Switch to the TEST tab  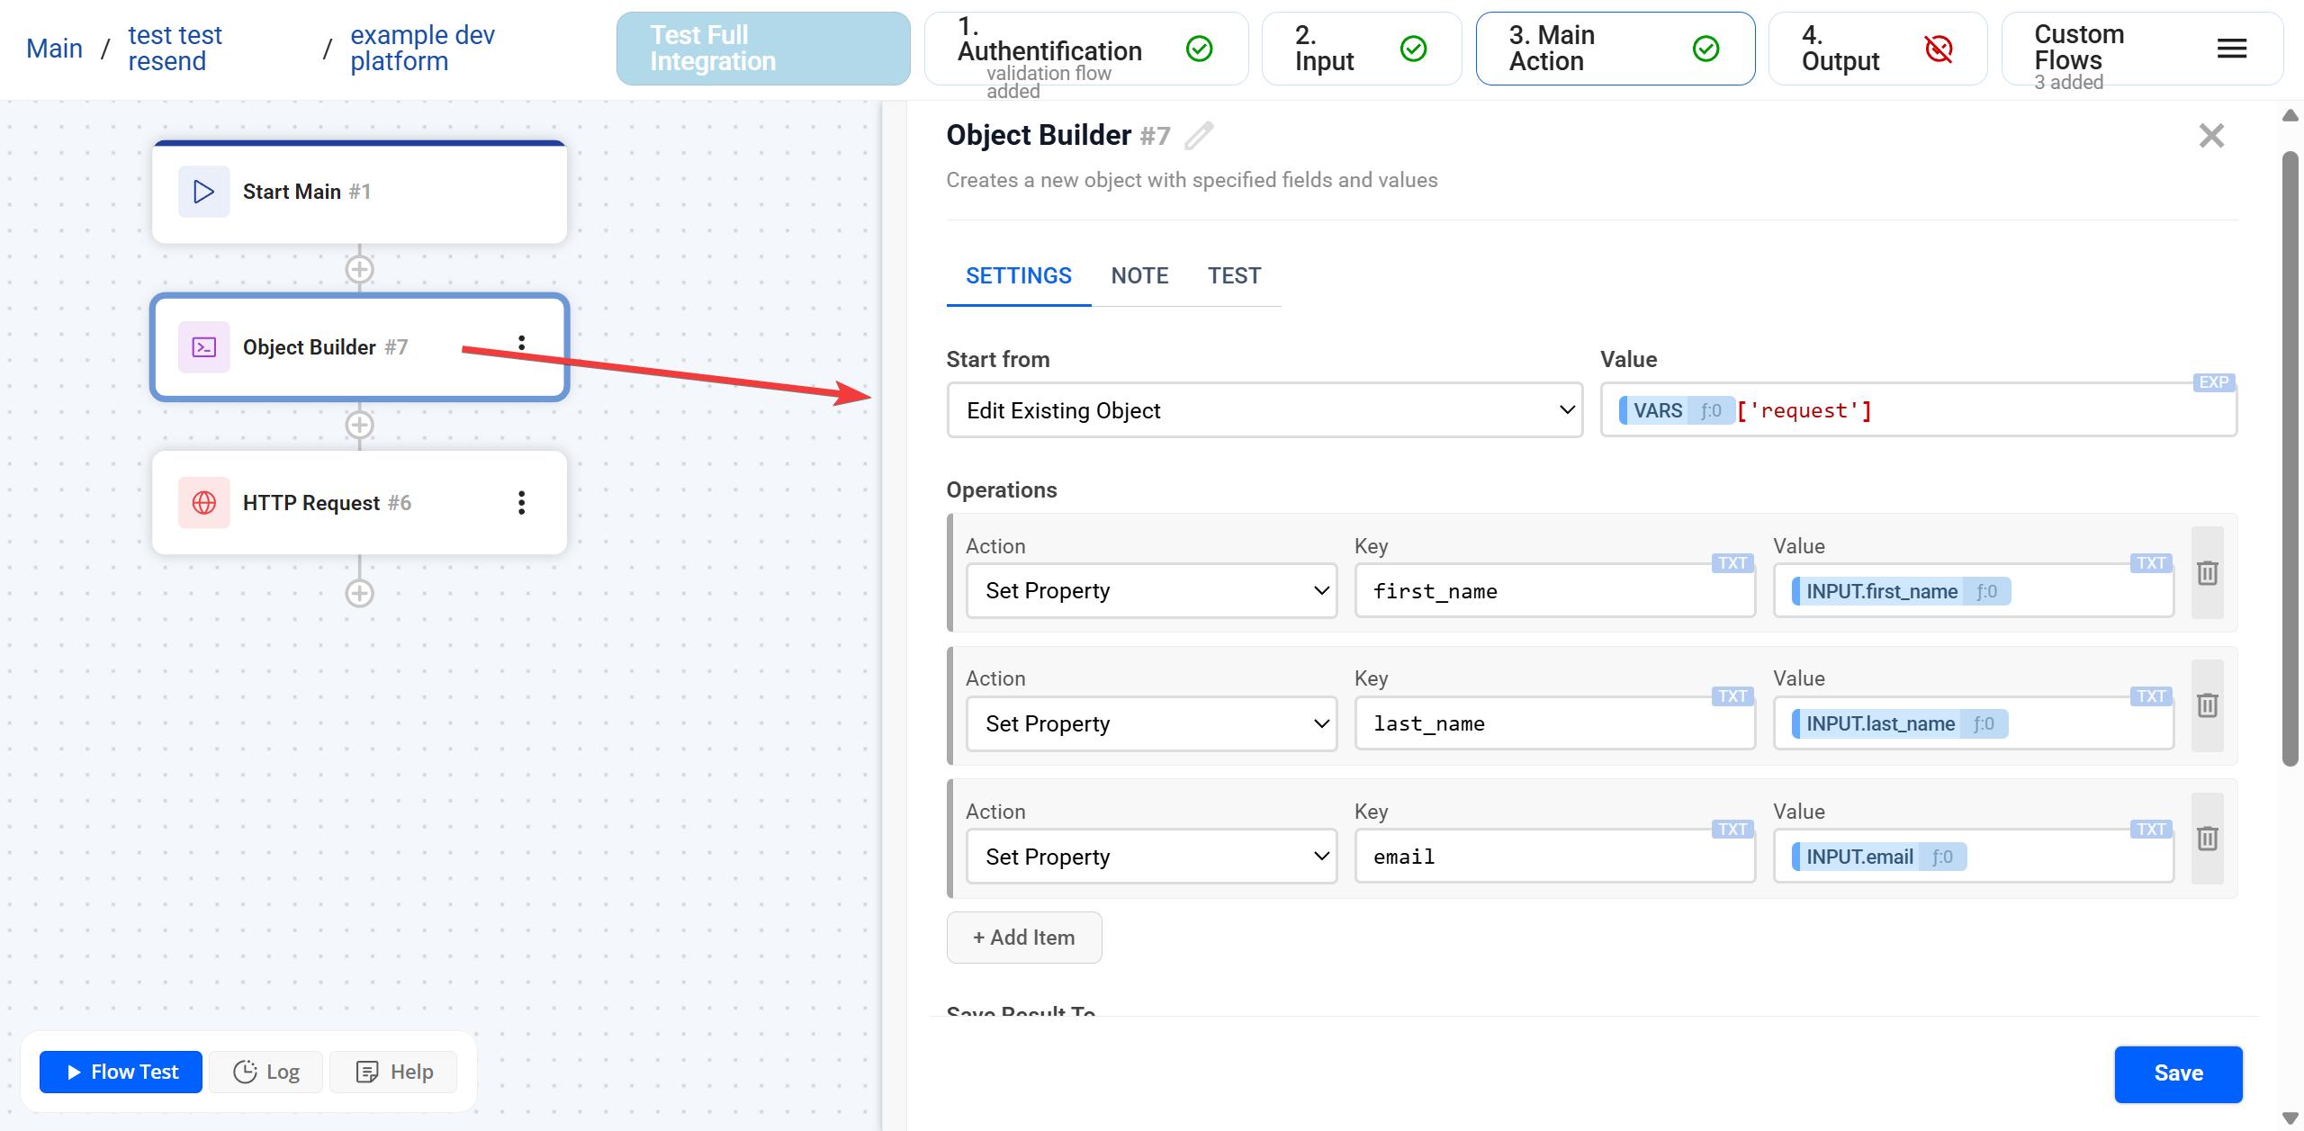tap(1234, 276)
